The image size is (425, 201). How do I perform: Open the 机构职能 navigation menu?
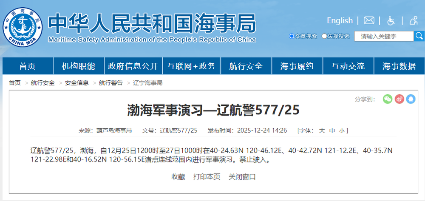point(78,66)
